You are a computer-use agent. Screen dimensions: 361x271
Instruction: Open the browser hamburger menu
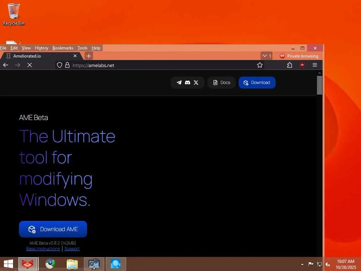coord(315,65)
